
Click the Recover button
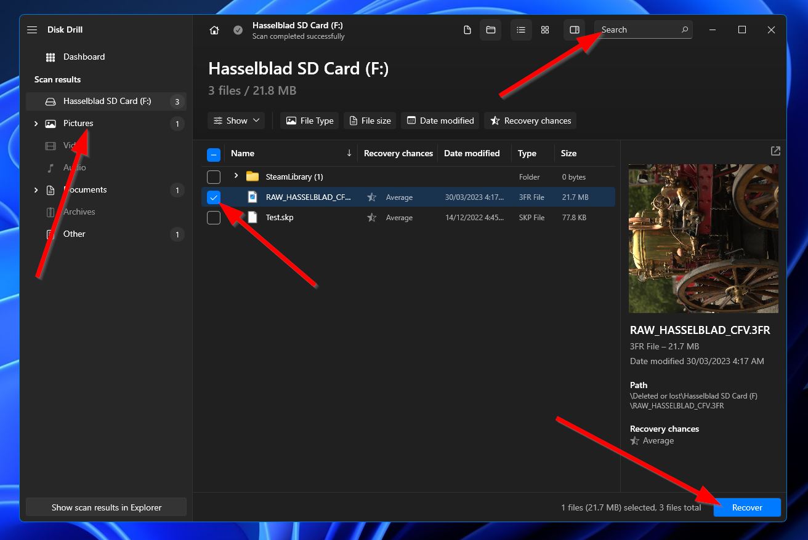[747, 507]
